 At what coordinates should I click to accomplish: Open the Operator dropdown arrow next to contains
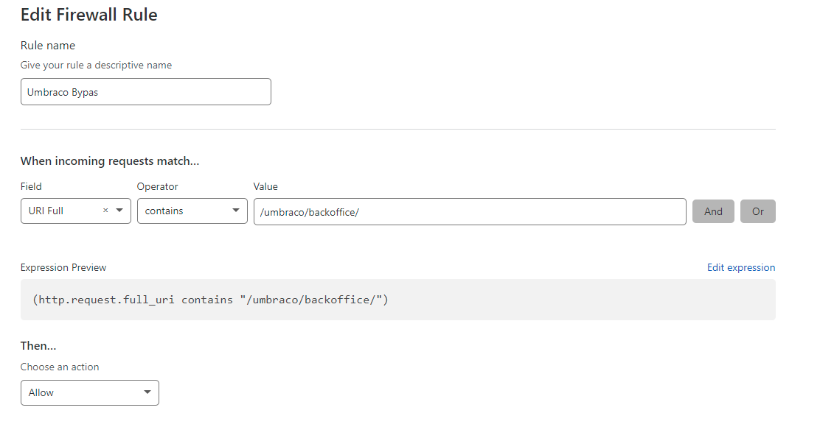click(236, 211)
